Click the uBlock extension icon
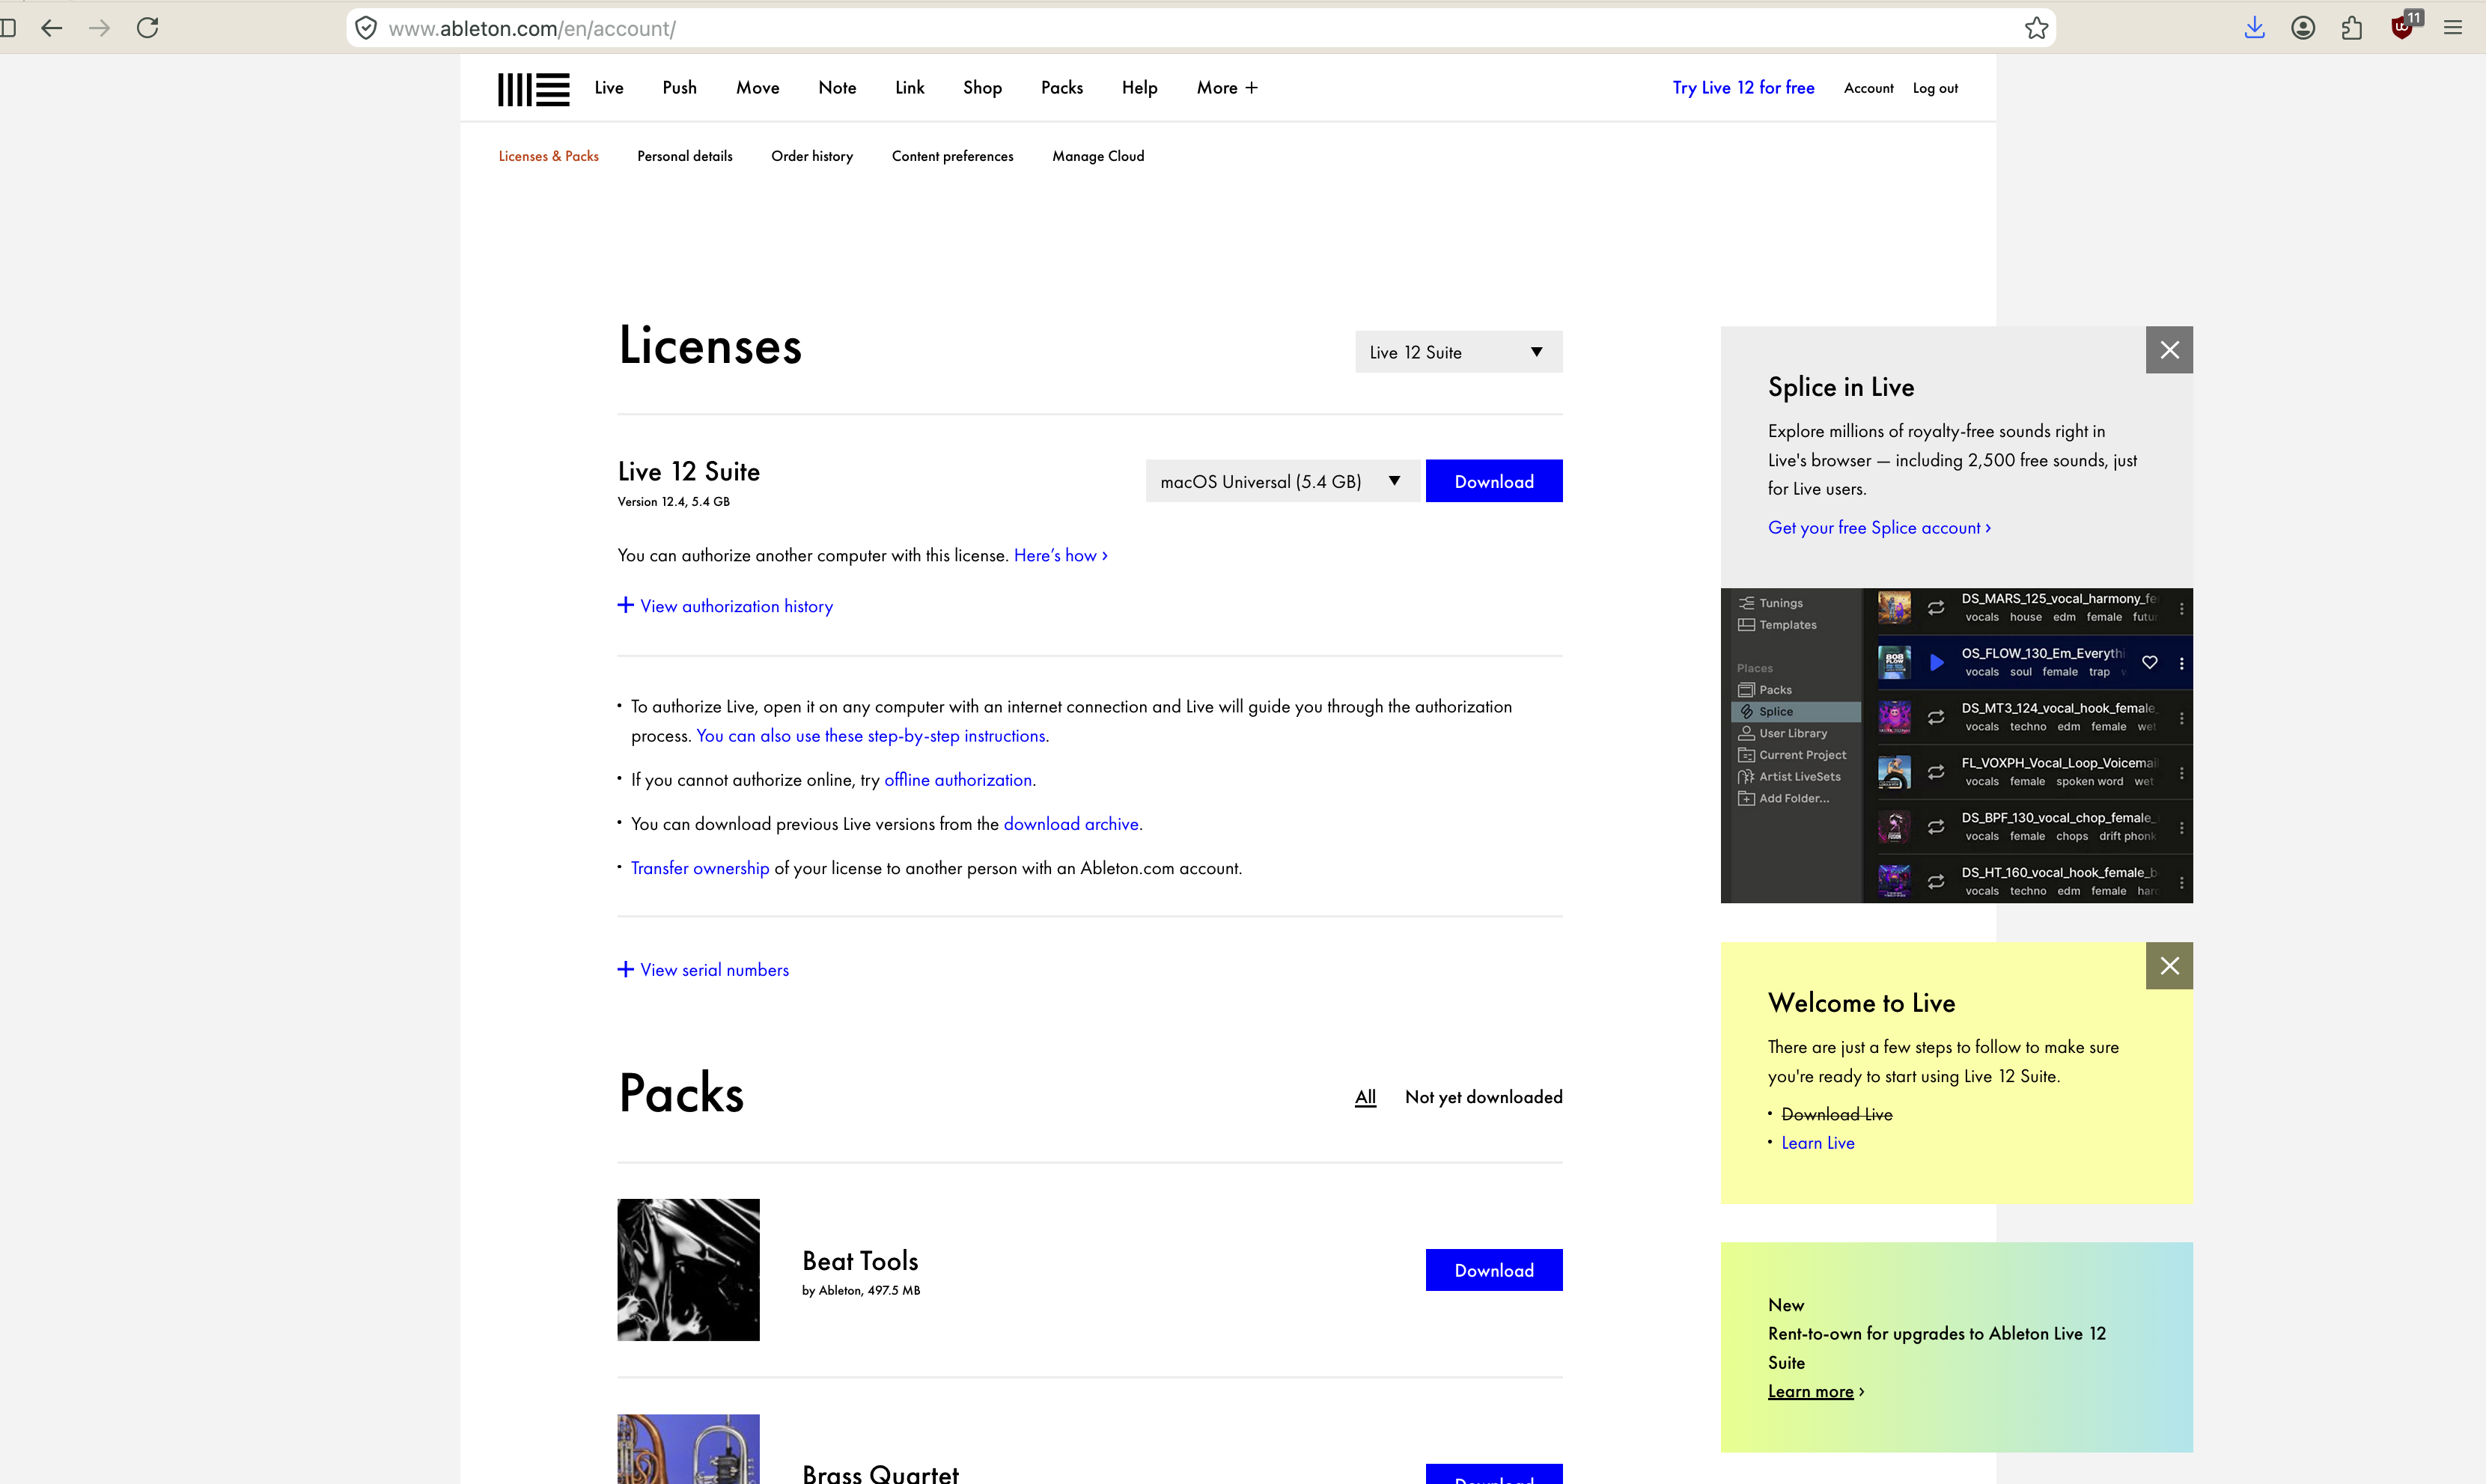The width and height of the screenshot is (2486, 1484). click(2403, 27)
